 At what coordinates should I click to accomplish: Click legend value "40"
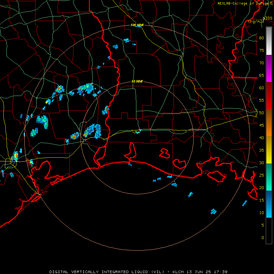click(x=262, y=138)
